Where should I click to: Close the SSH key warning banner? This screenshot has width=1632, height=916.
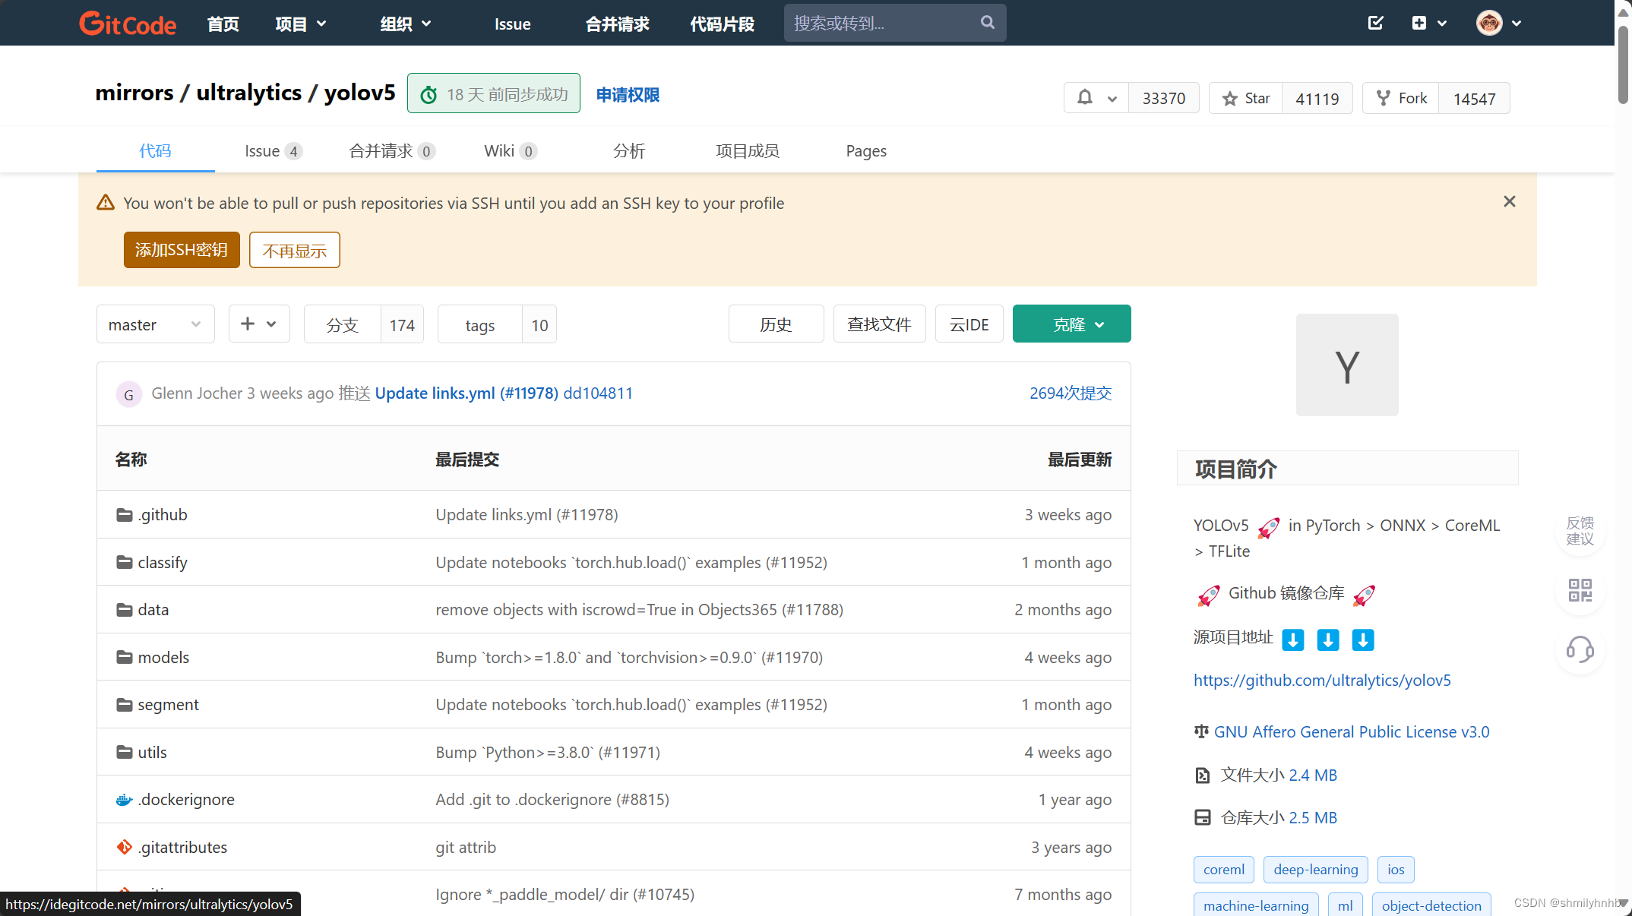1509,201
